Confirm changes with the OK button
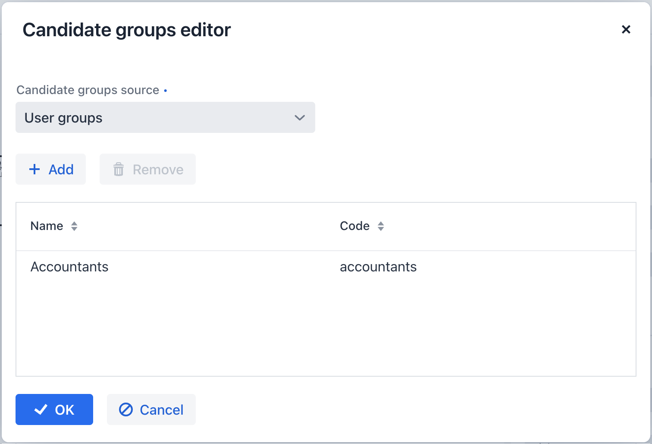The width and height of the screenshot is (652, 444). (x=54, y=409)
